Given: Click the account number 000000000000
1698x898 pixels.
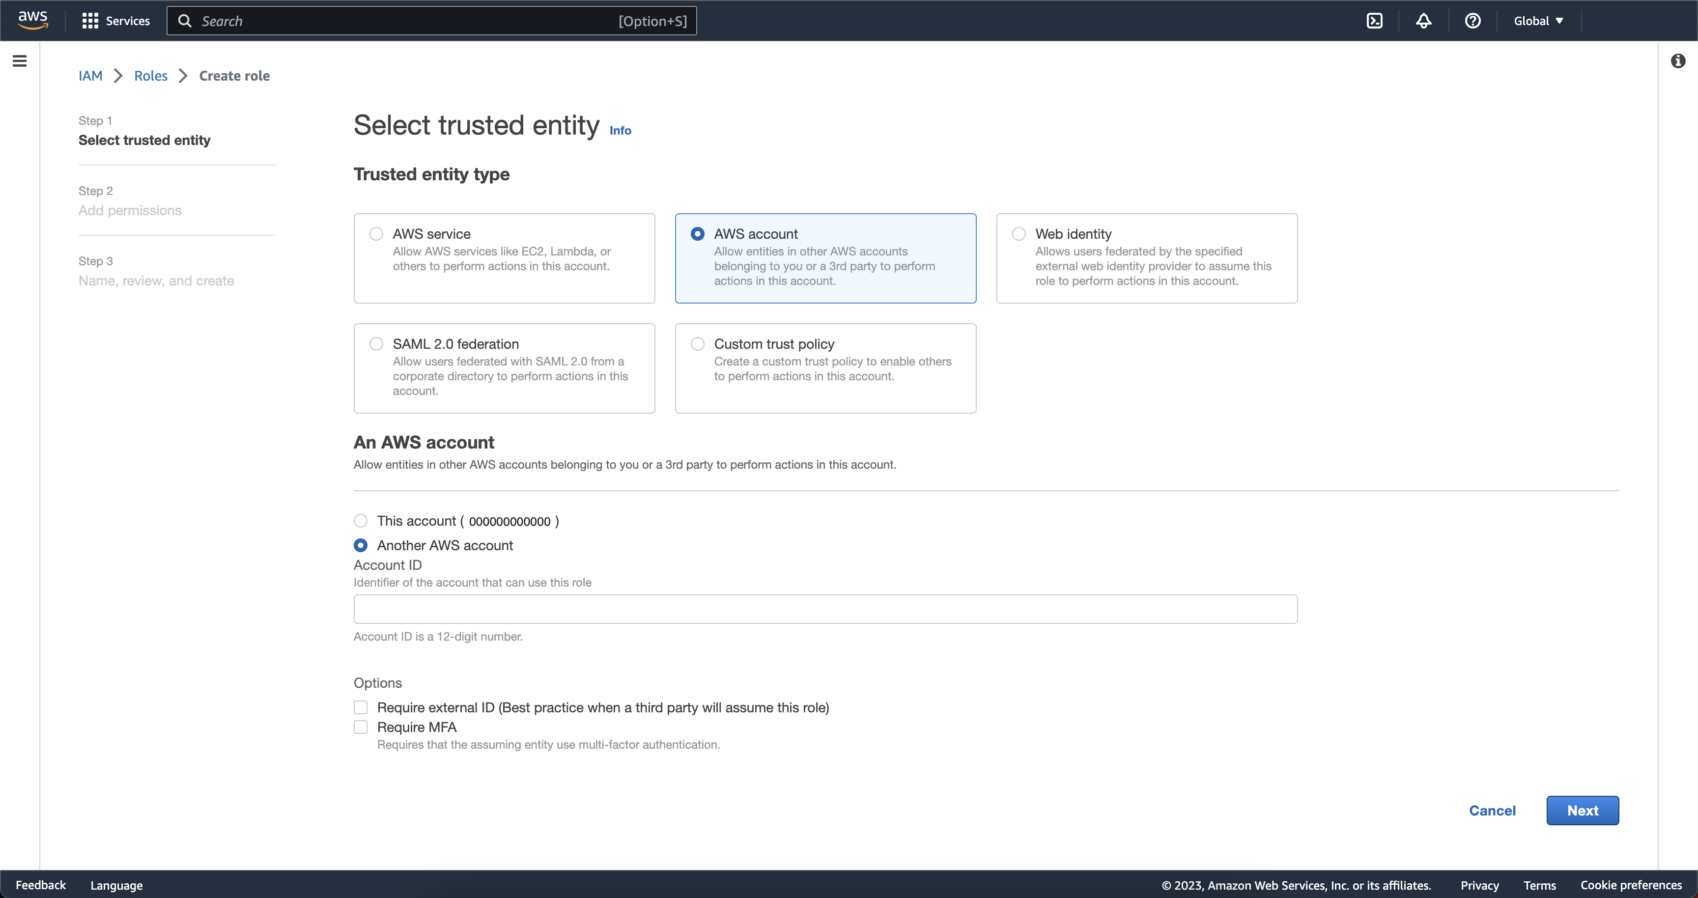Looking at the screenshot, I should pos(509,522).
